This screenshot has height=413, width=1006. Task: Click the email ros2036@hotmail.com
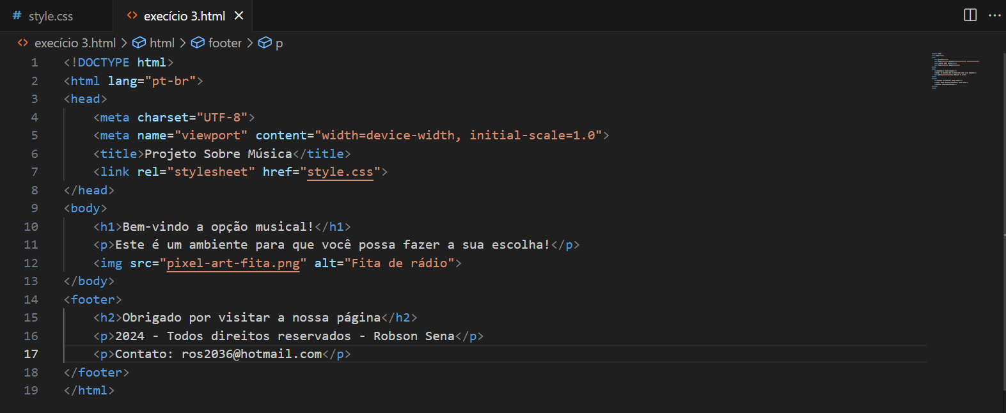[x=252, y=354]
